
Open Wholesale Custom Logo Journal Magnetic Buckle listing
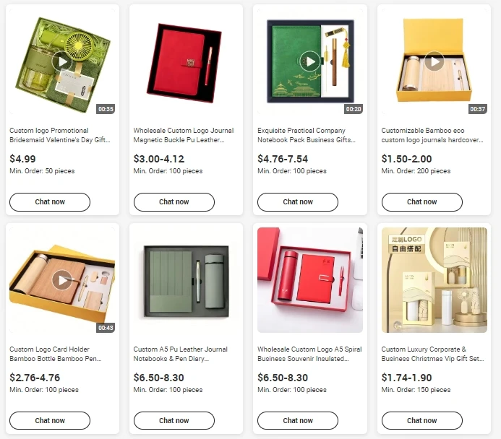(x=184, y=135)
